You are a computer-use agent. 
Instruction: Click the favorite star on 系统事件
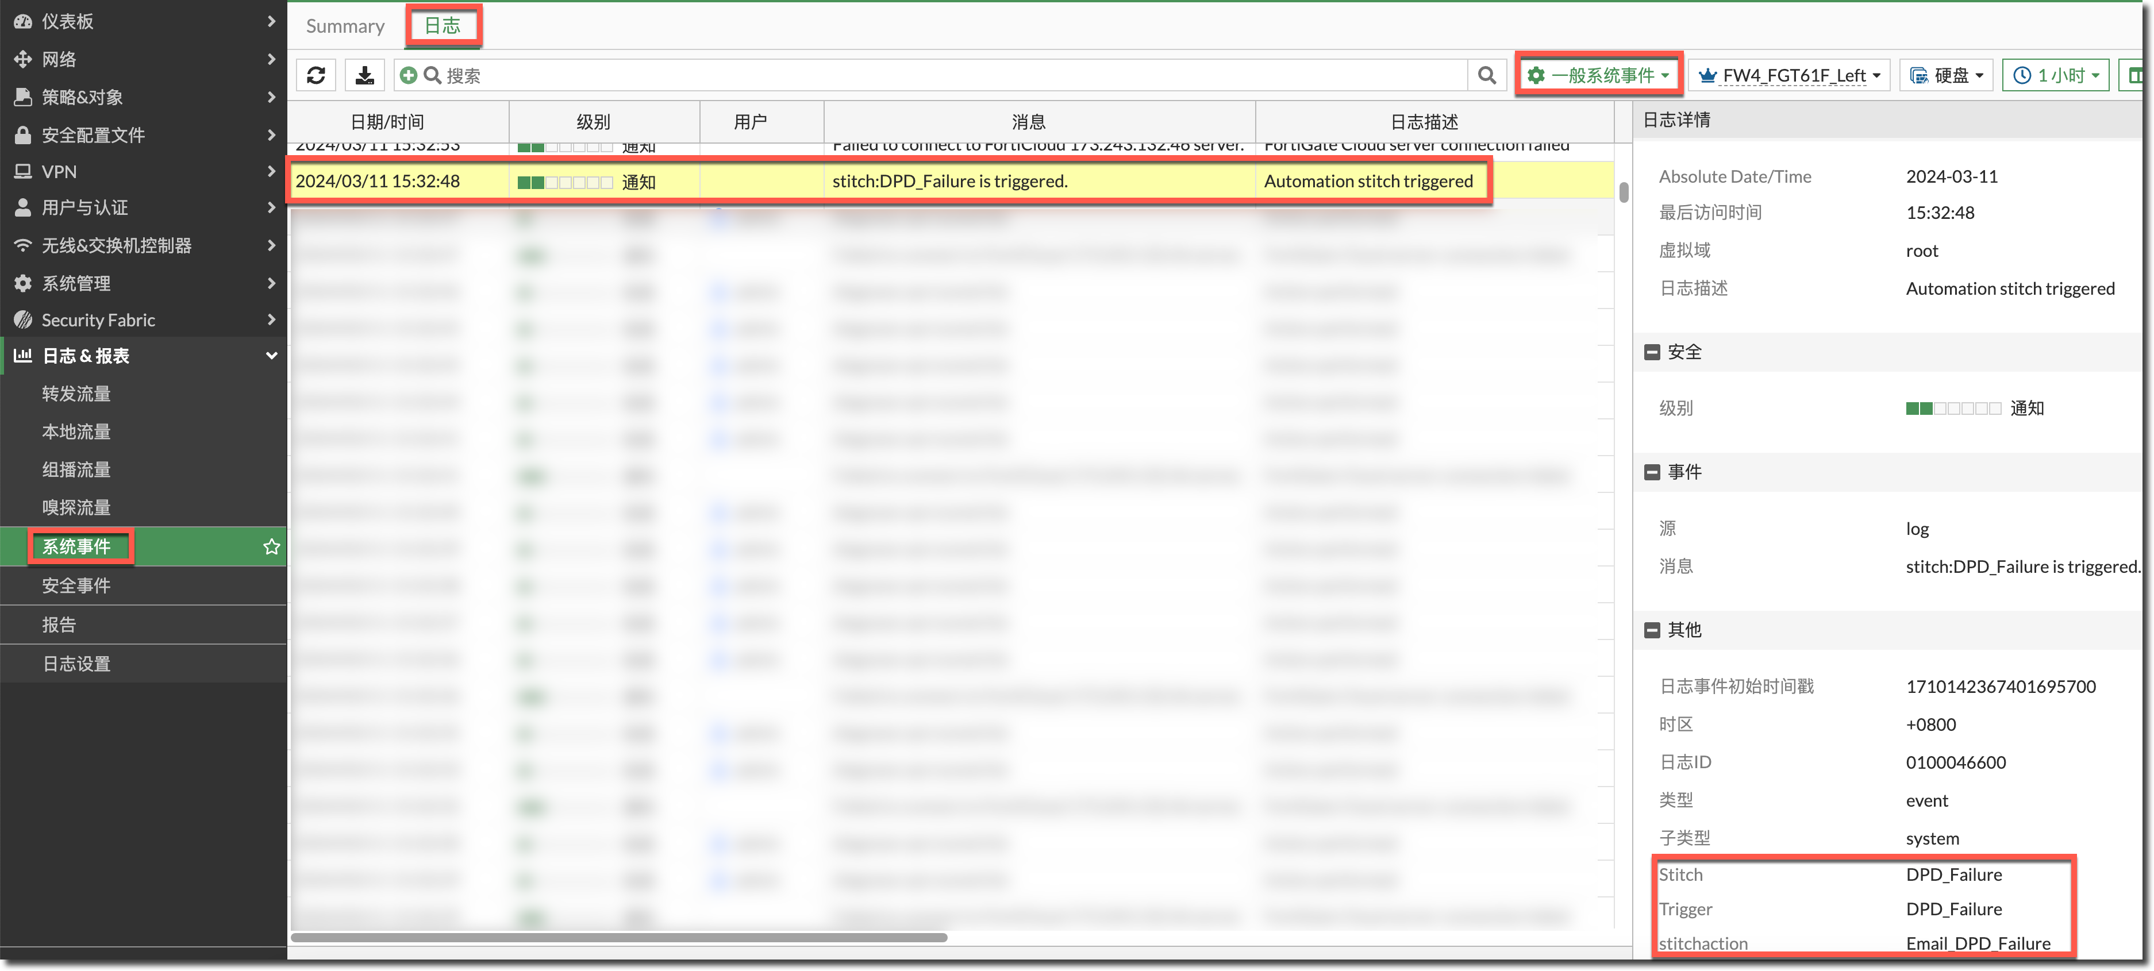click(271, 546)
